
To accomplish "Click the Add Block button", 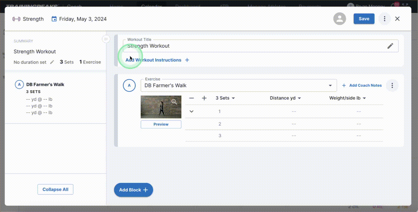I will [x=133, y=190].
